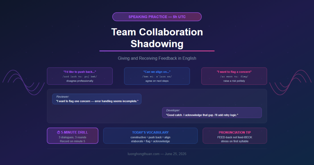Click "stress on first syllable" text
The image size is (314, 165).
tap(235, 141)
